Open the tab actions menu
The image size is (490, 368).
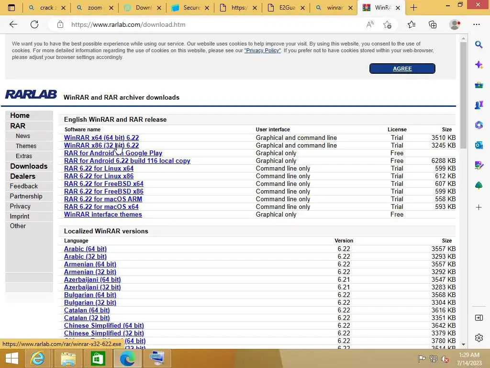click(11, 8)
